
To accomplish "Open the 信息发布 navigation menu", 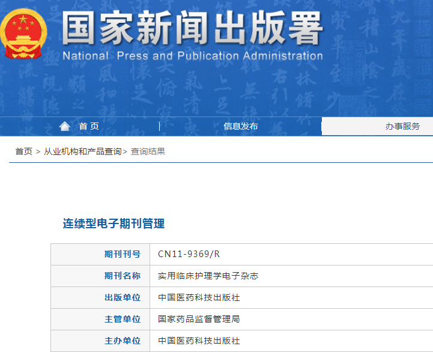I will point(240,126).
